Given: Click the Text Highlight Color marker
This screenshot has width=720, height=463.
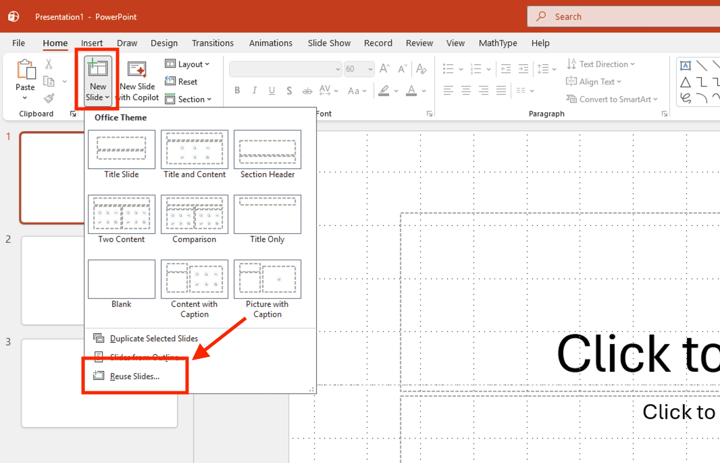Looking at the screenshot, I should (384, 91).
